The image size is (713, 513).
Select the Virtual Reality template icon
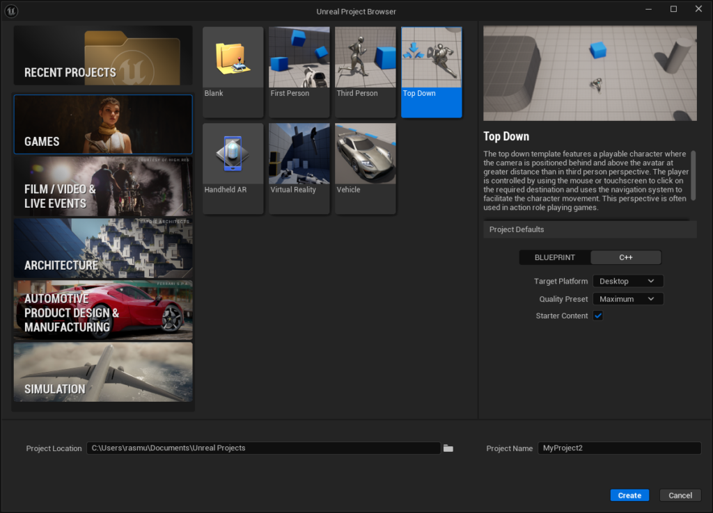click(299, 154)
